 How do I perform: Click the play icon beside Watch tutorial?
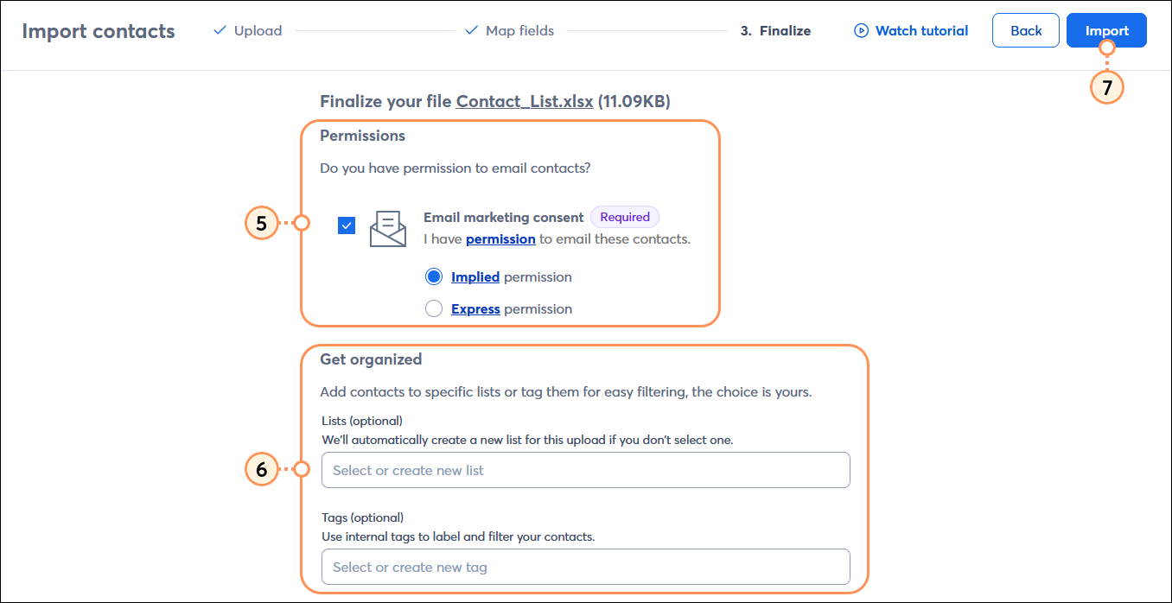tap(862, 30)
